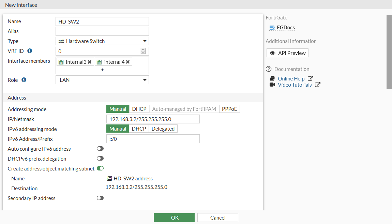Switch addressing mode to DHCP
Viewport: 392px width, 224px height.
[139, 109]
